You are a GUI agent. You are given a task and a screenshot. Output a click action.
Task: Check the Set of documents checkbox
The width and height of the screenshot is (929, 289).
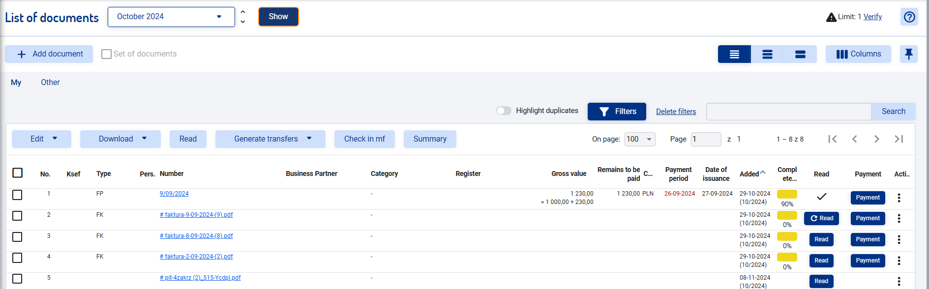point(106,54)
